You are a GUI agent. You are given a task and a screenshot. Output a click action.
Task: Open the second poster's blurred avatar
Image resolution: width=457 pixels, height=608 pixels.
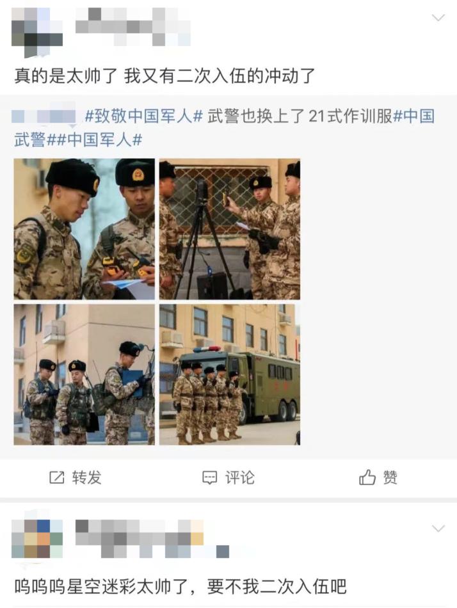point(37,539)
